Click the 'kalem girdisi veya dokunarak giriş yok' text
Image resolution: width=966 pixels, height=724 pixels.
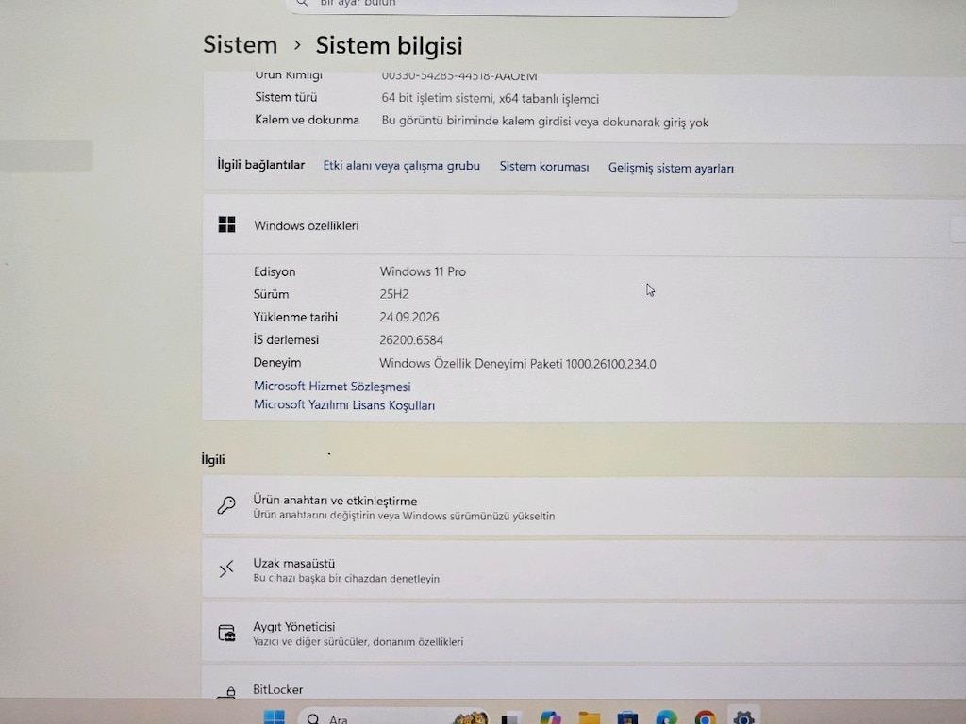605,122
